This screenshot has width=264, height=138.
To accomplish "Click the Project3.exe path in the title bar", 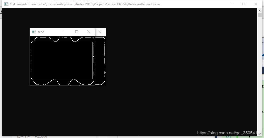I will click(x=85, y=4).
